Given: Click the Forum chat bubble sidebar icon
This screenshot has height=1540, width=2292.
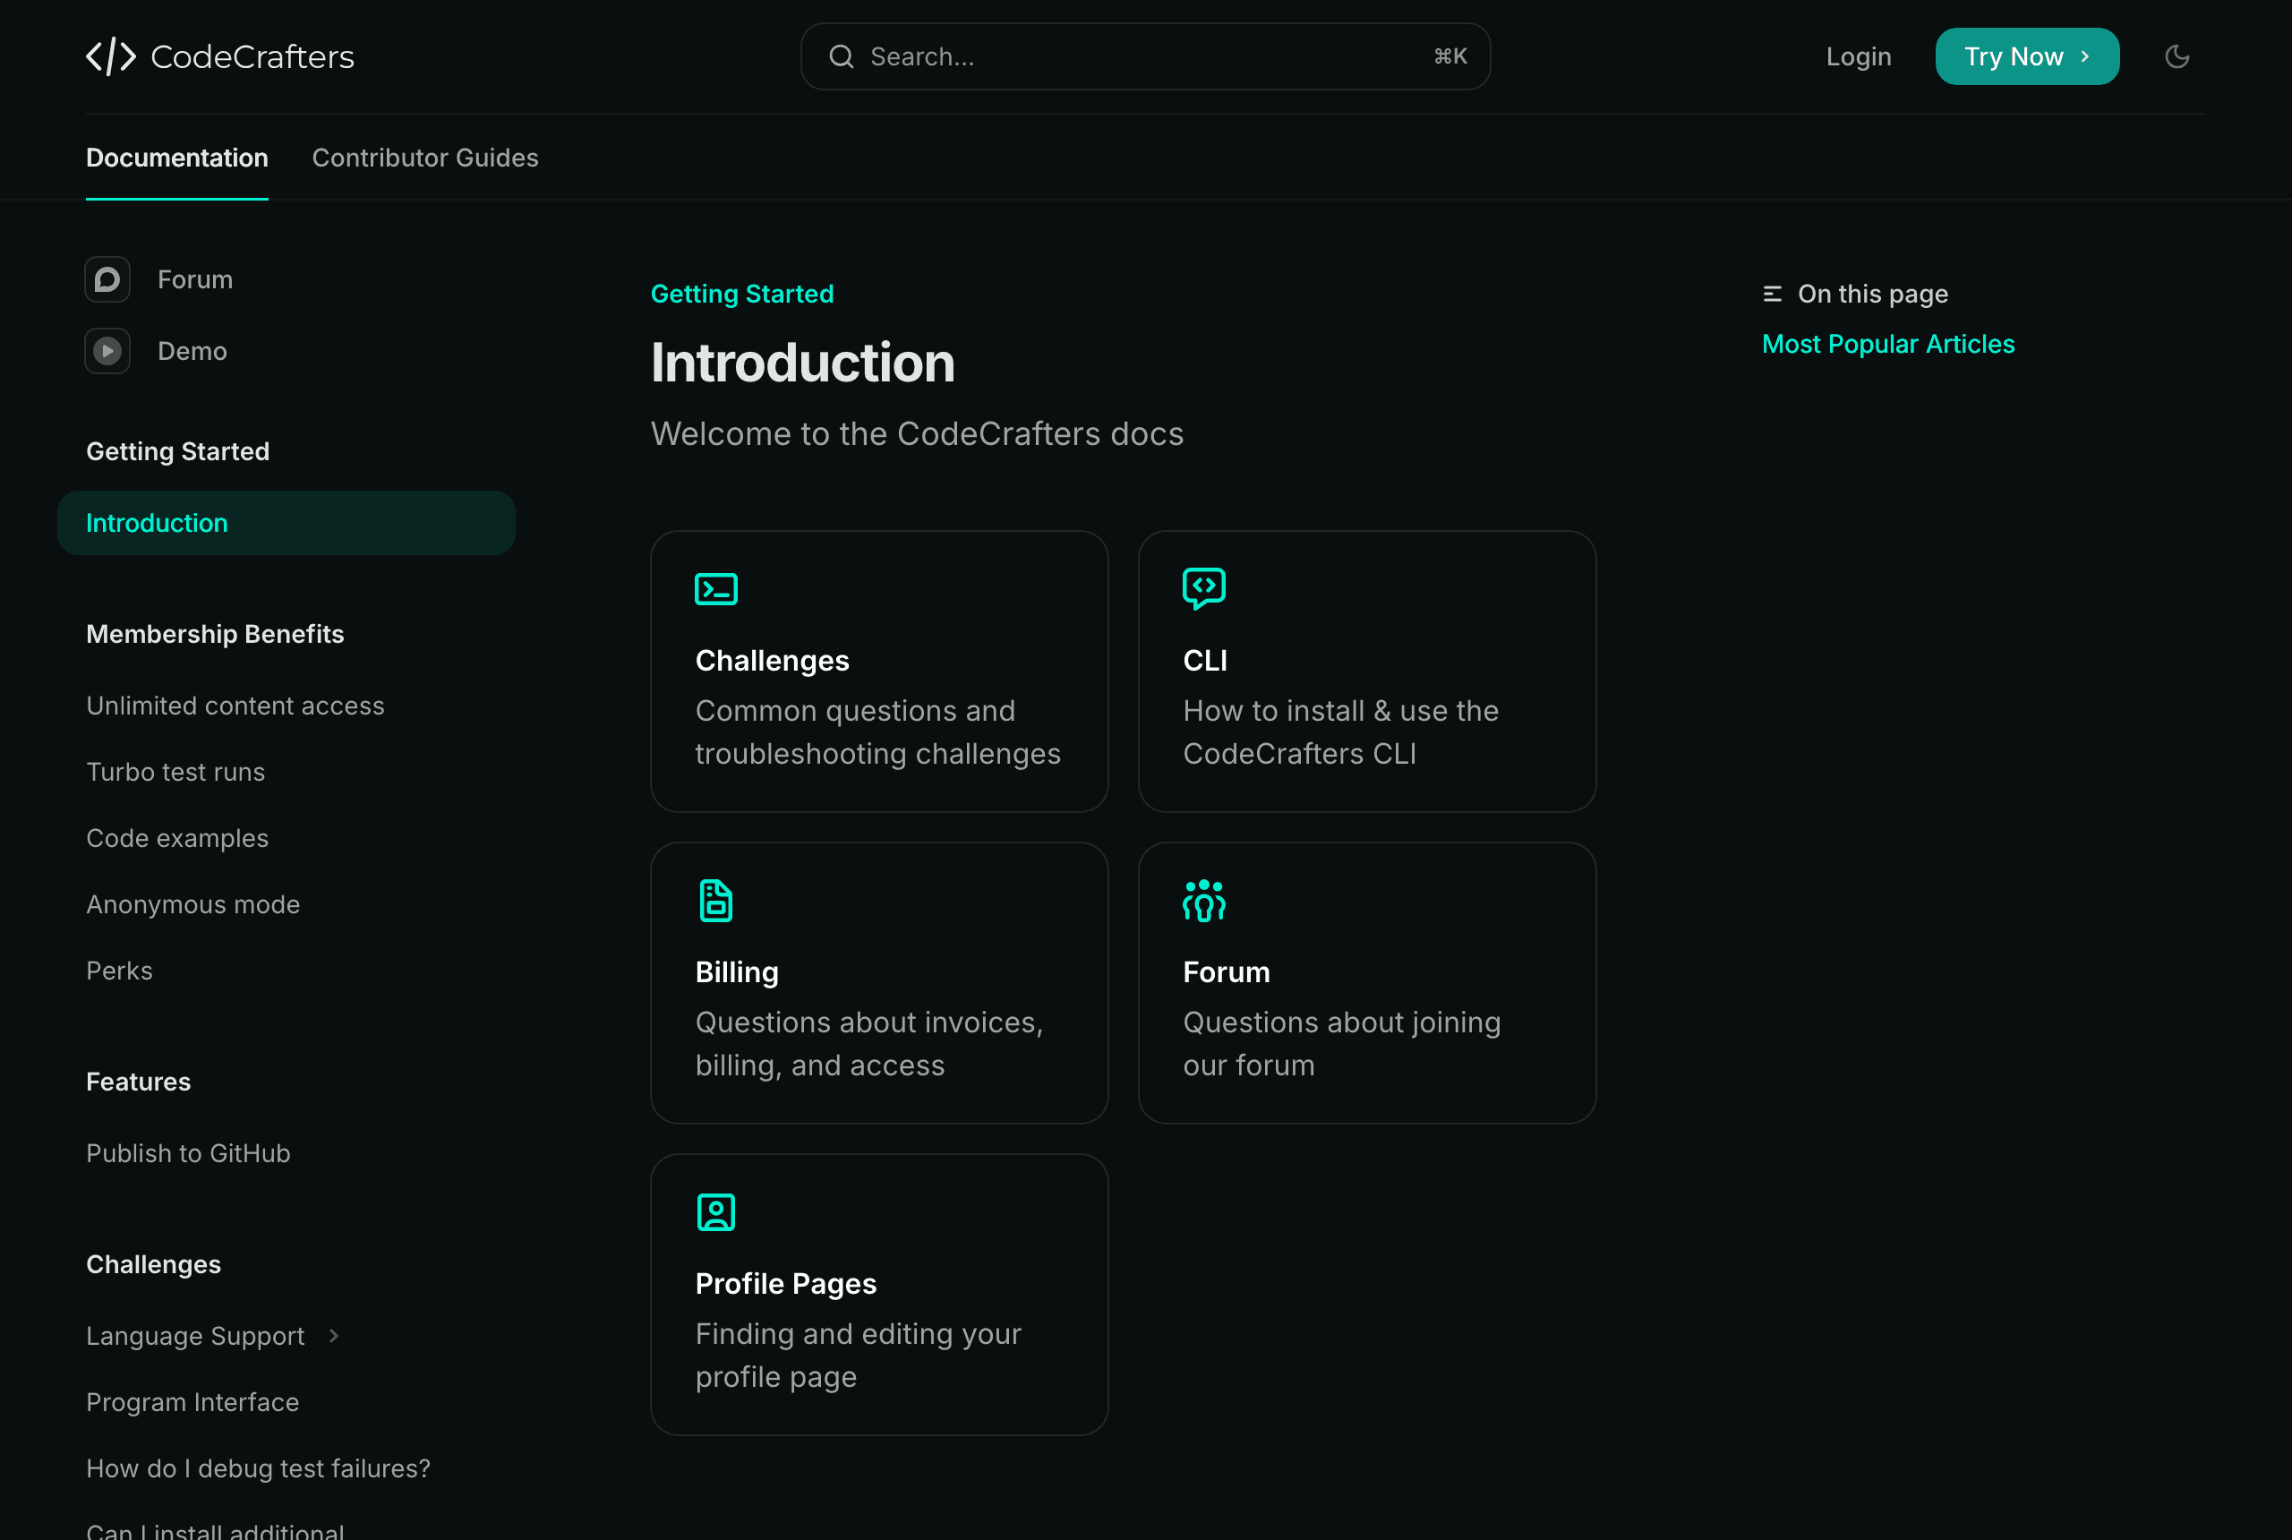Looking at the screenshot, I should click(107, 280).
